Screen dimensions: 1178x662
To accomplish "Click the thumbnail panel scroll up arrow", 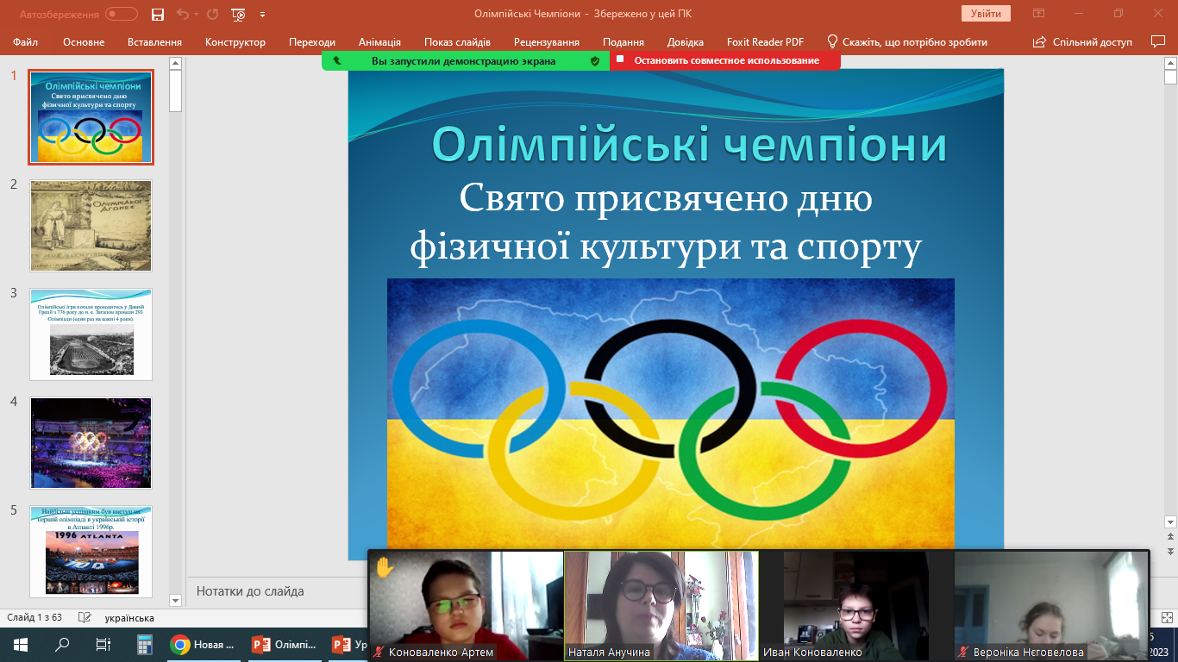I will tap(176, 63).
